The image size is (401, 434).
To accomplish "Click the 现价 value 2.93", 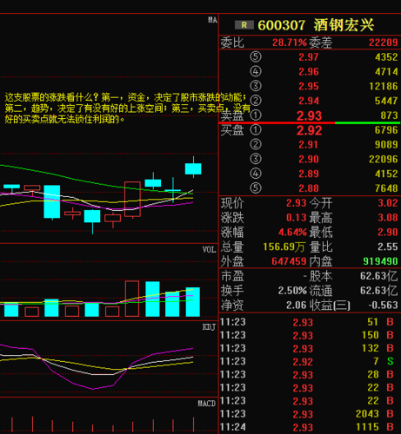I will [297, 203].
